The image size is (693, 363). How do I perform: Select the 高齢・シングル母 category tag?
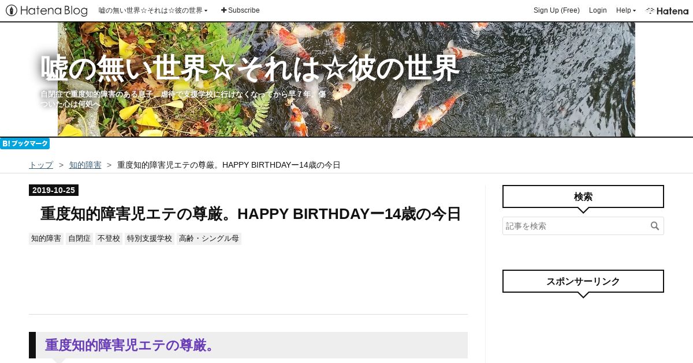click(x=209, y=239)
